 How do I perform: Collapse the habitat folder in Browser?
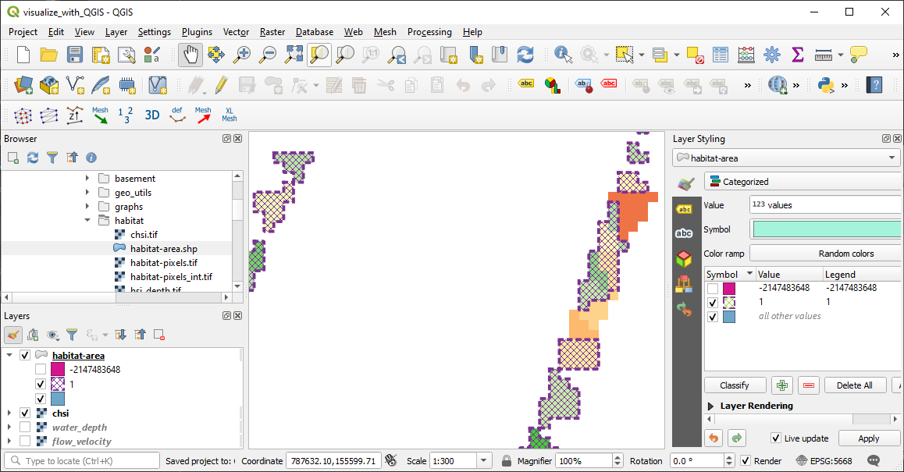click(87, 220)
